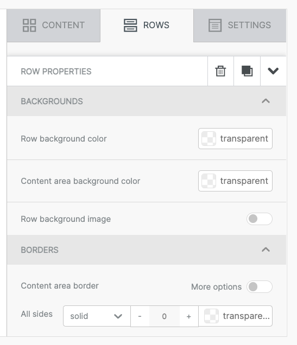Viewport: 297px width, 345px height.
Task: Switch to the CONTENT tab
Action: (54, 25)
